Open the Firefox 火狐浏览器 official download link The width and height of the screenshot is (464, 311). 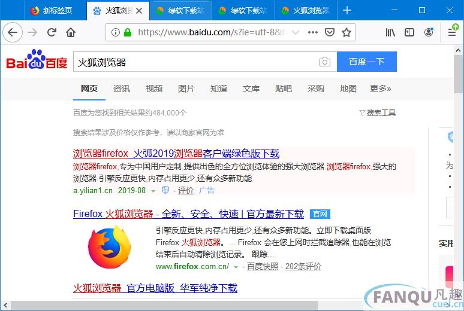click(188, 214)
